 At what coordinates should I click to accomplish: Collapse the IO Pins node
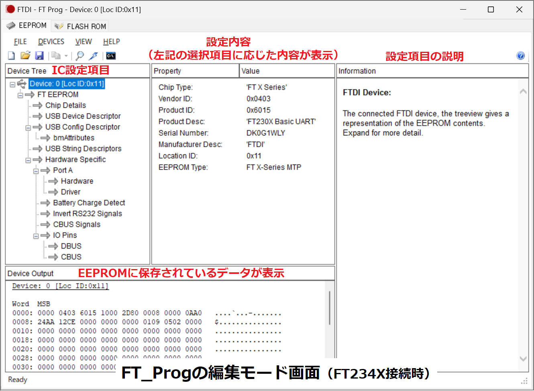pos(35,235)
